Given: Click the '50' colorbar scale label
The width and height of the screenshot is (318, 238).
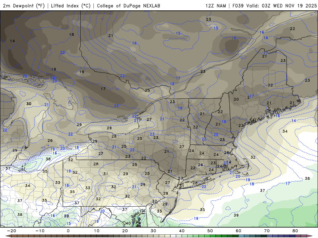Looking at the screenshot, I should (210, 231).
